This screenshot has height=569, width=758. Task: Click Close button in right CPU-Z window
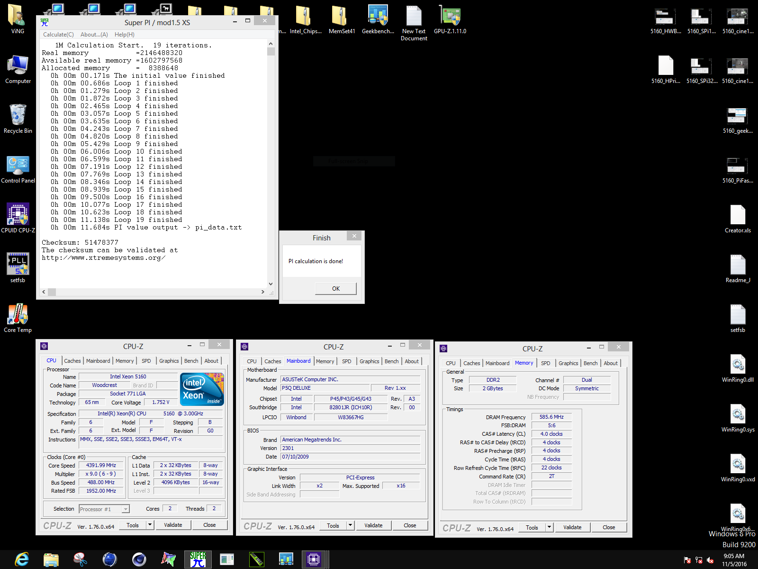609,527
